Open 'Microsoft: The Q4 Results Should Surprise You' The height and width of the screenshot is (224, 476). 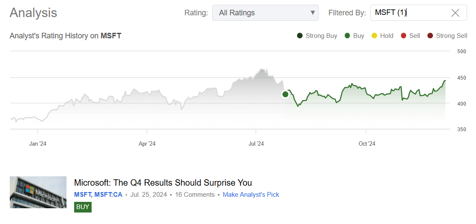pos(163,183)
